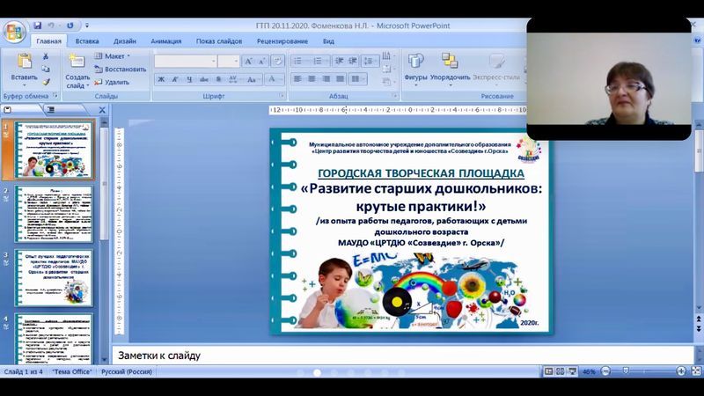Open the font color A button
The height and width of the screenshot is (396, 704).
273,79
